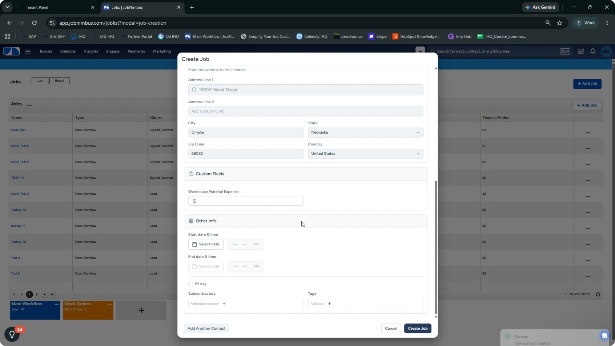Open the Start date Select date picker
Image resolution: width=615 pixels, height=346 pixels.
pos(206,244)
